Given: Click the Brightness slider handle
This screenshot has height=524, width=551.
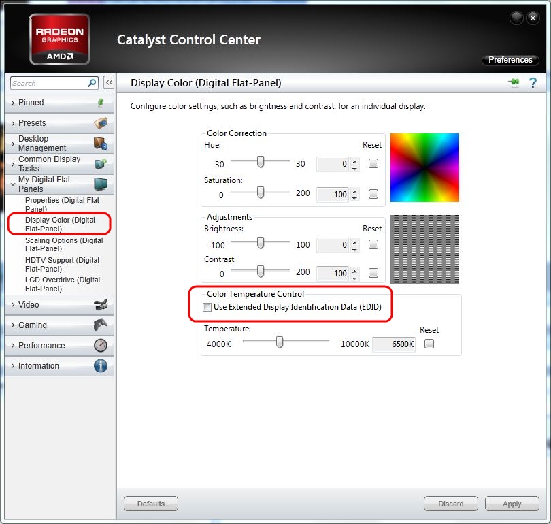Looking at the screenshot, I should pyautogui.click(x=261, y=242).
